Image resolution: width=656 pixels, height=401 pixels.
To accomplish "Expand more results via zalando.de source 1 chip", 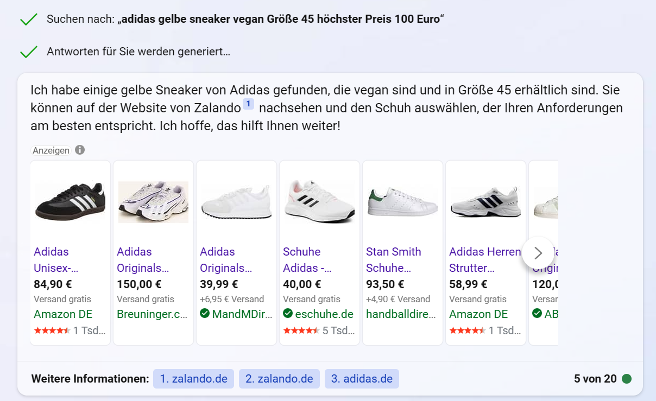I will coord(193,378).
